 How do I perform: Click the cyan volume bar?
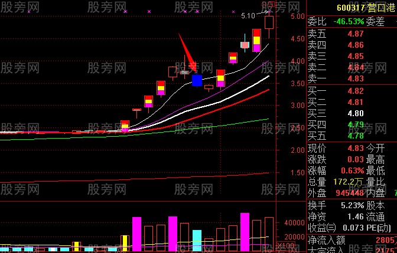[197, 241]
